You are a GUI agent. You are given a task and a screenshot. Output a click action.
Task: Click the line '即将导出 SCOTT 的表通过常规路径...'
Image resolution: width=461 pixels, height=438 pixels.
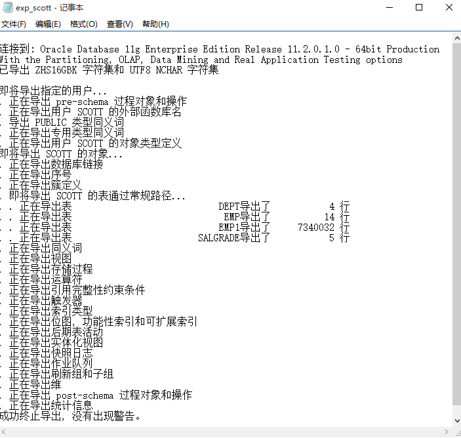(x=97, y=196)
